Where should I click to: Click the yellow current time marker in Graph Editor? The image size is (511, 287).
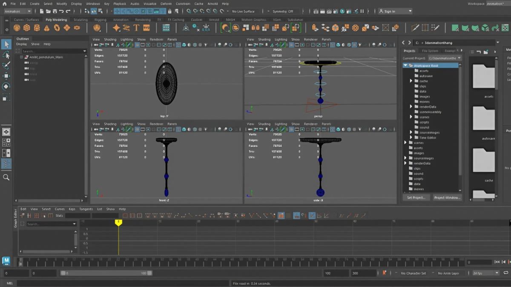click(118, 223)
